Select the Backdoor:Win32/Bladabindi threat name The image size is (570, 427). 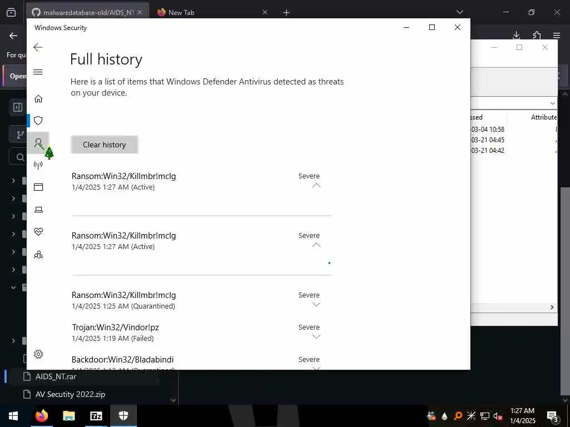[x=122, y=360]
